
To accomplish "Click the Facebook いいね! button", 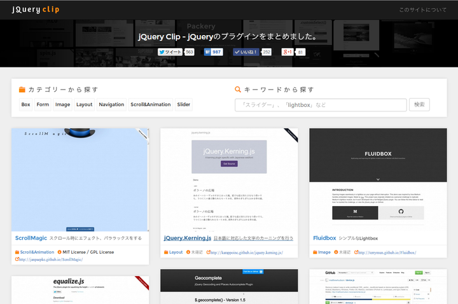I will click(x=246, y=52).
